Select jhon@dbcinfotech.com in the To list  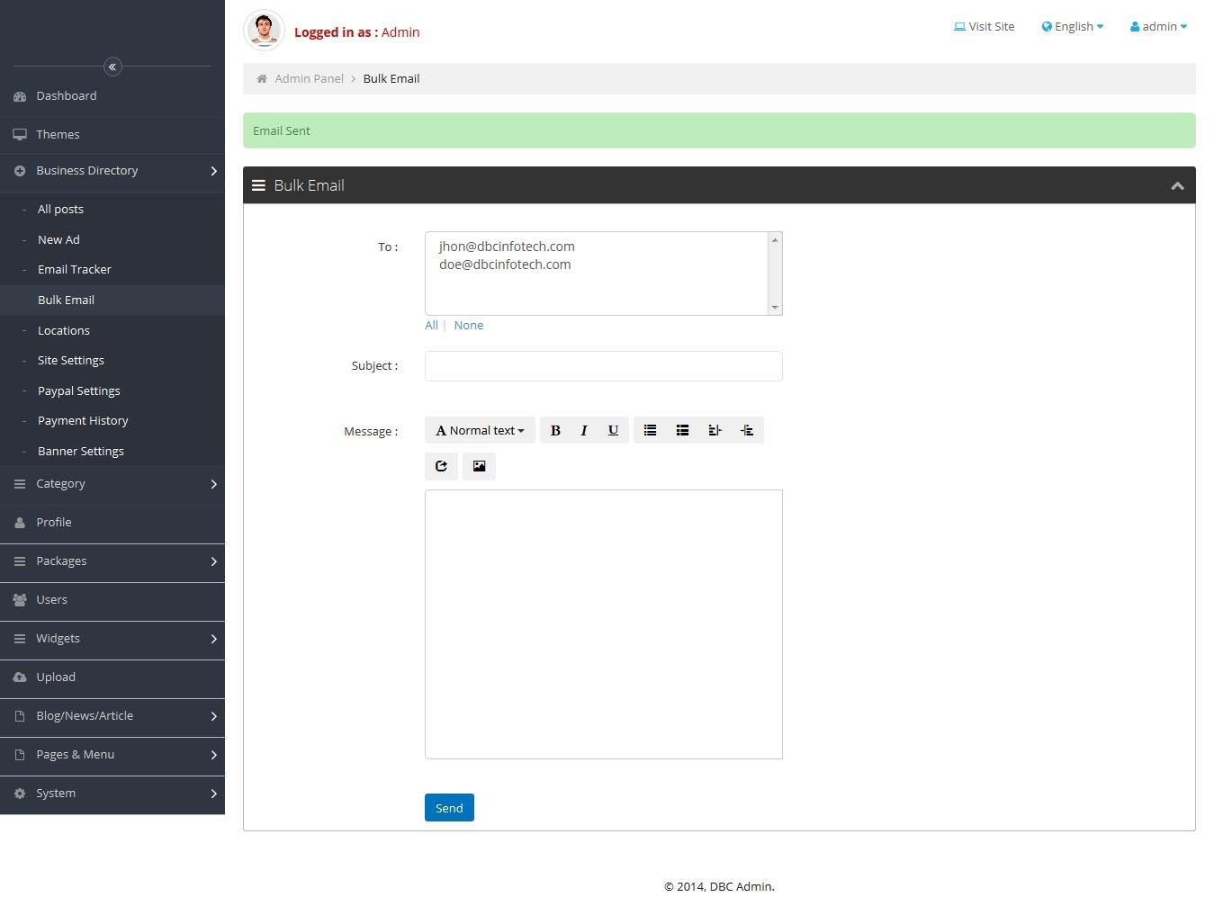tap(507, 247)
